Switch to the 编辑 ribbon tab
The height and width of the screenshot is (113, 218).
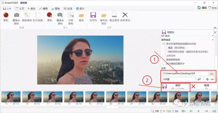[43, 8]
